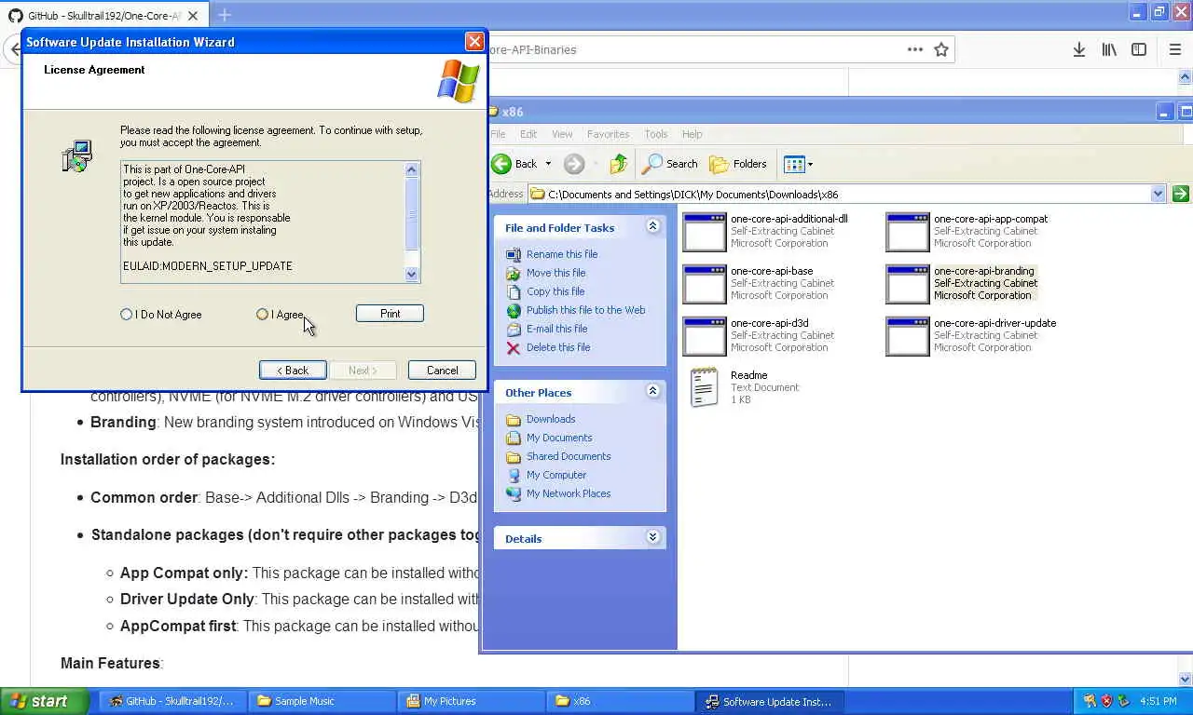
Task: Open the Back history dropdown in Explorer
Action: (548, 164)
